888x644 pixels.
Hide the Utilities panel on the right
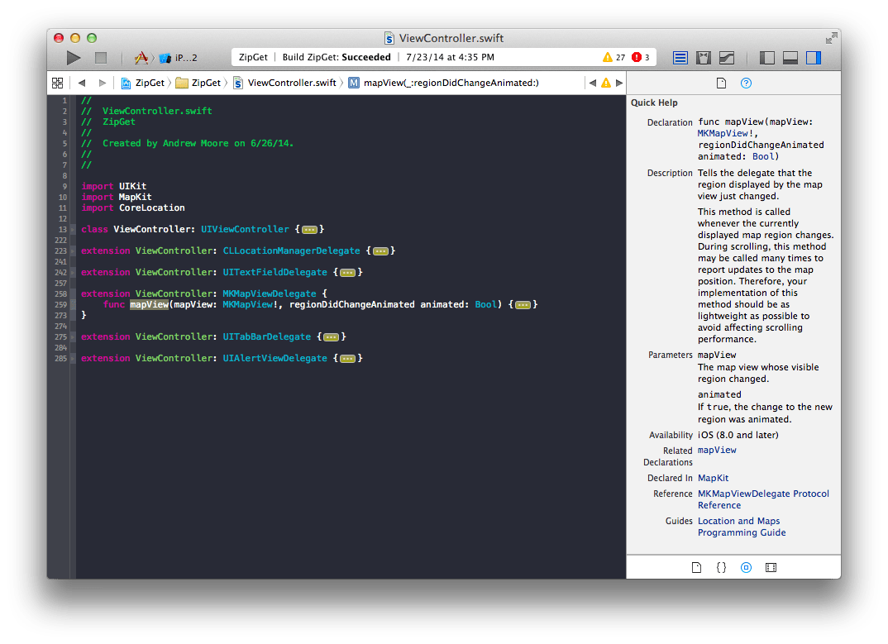coord(814,58)
